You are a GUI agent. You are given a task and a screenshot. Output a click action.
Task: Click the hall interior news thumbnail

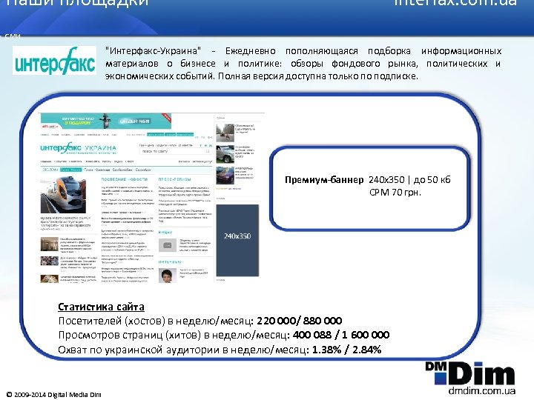pyautogui.click(x=50, y=244)
